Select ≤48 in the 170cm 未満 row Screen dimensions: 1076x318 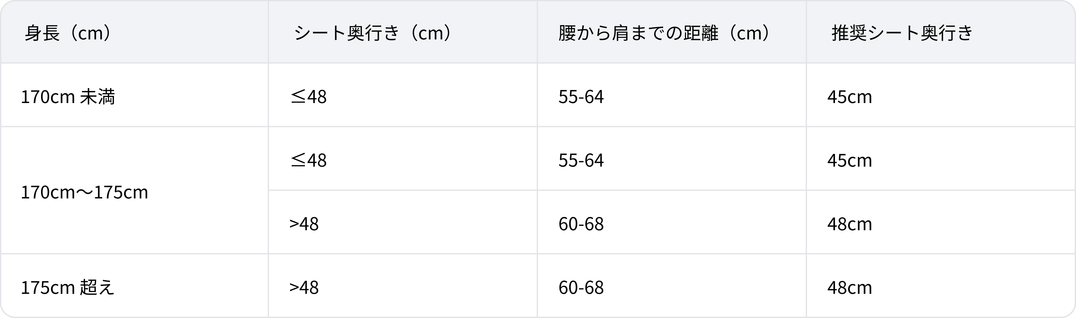[x=308, y=97]
